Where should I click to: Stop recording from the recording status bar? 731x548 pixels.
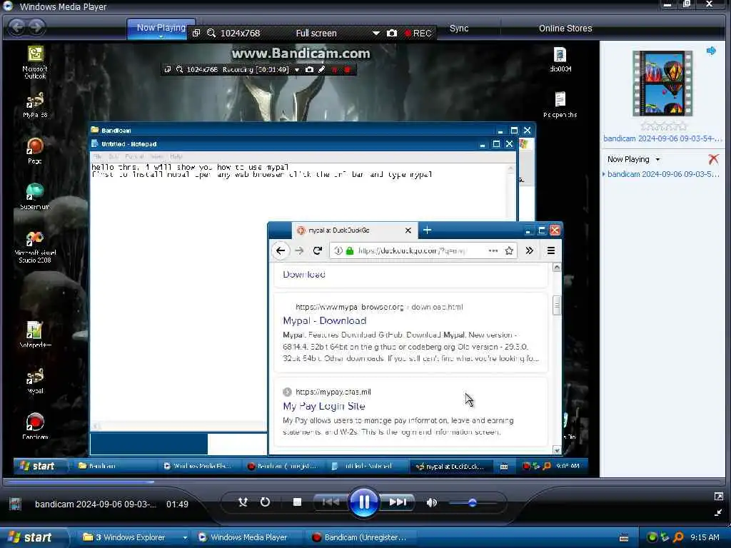(x=348, y=70)
